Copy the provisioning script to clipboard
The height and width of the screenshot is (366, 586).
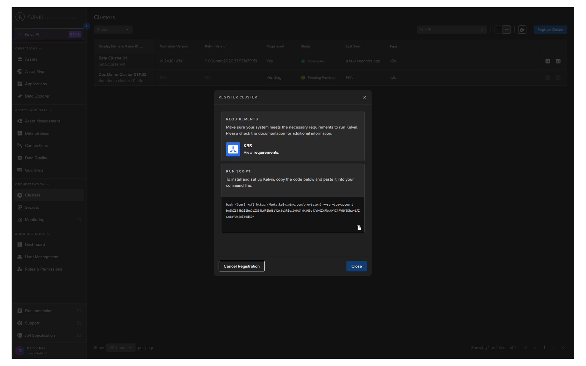(x=359, y=228)
